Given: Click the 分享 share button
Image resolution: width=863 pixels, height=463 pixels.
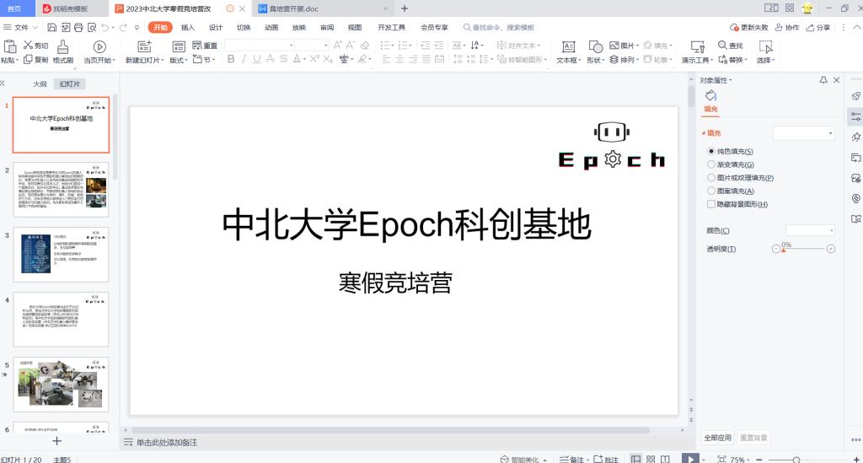Looking at the screenshot, I should pos(817,27).
